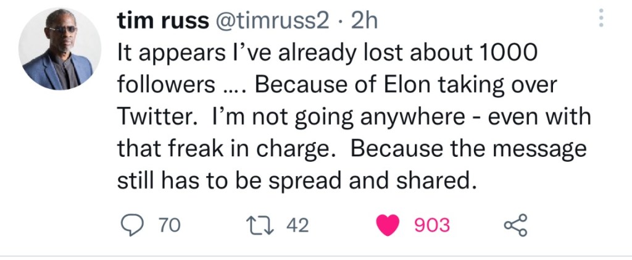Viewport: 632px width, 260px height.
Task: Open the share icon for this tweet
Action: 515,226
